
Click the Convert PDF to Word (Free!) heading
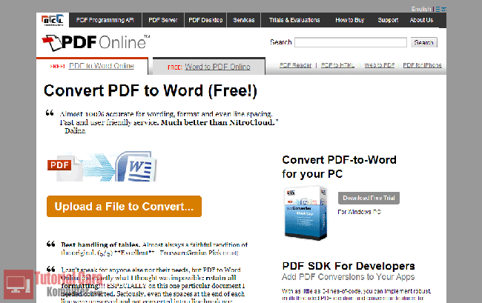click(x=151, y=90)
